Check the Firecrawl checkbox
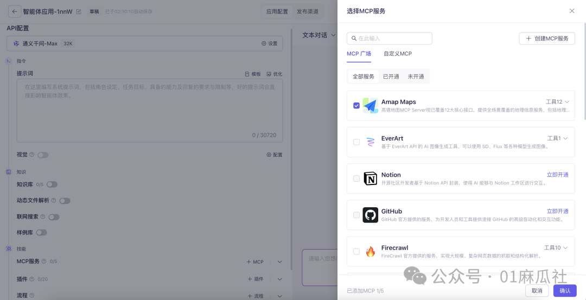Viewport: 586px width, 300px height. (356, 251)
